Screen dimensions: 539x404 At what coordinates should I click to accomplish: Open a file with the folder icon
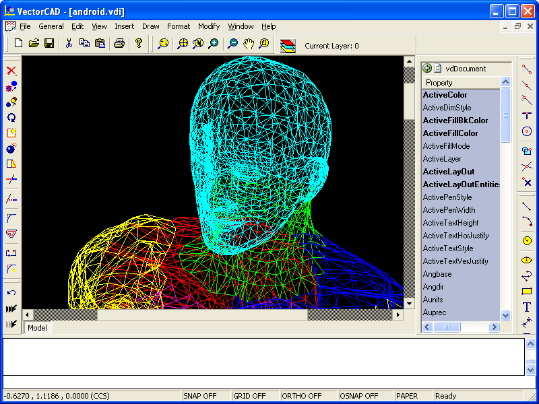[34, 43]
